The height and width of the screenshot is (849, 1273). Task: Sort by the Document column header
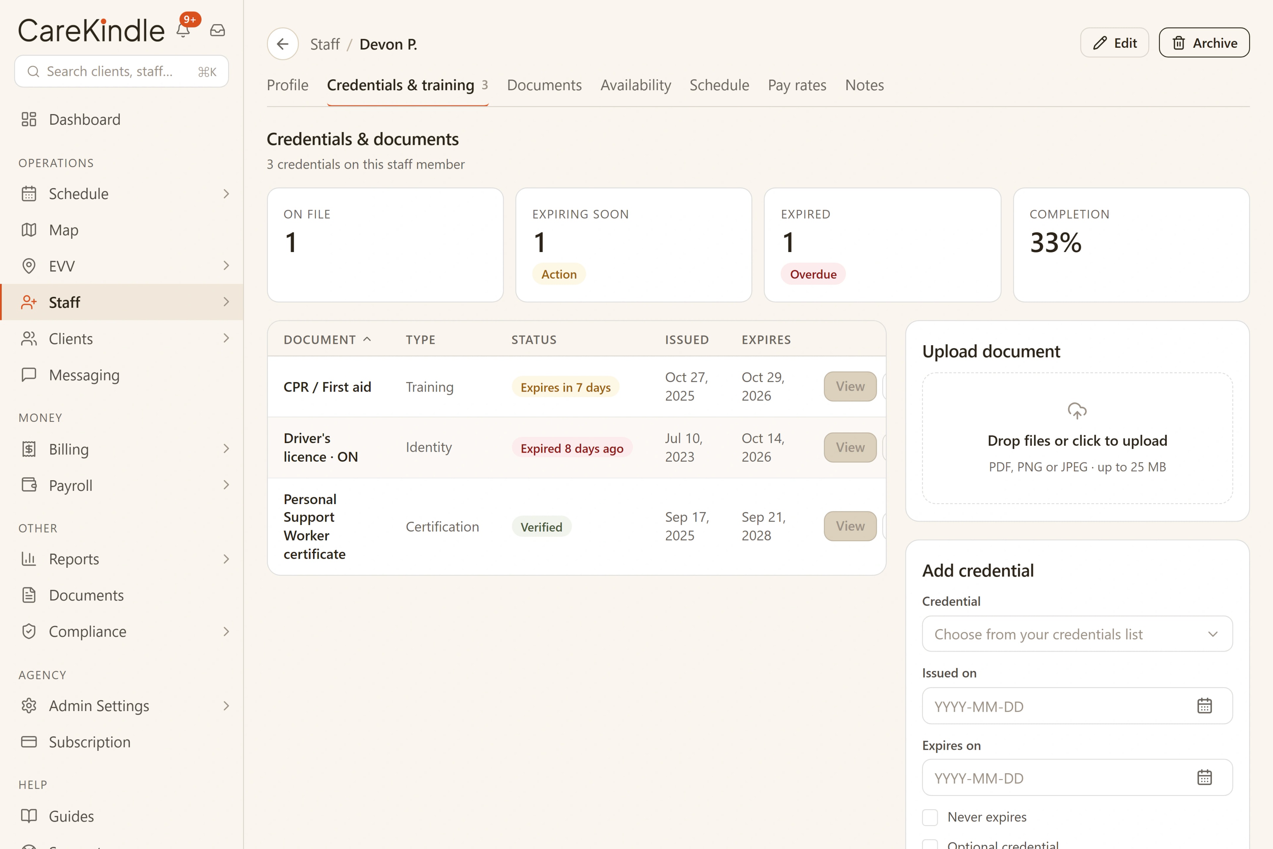coord(328,340)
